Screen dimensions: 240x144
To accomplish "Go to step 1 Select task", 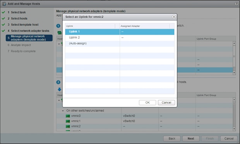I will (x=17, y=12).
